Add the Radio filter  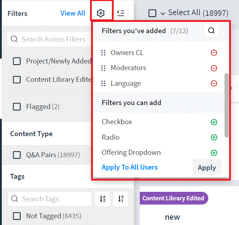[x=214, y=137]
